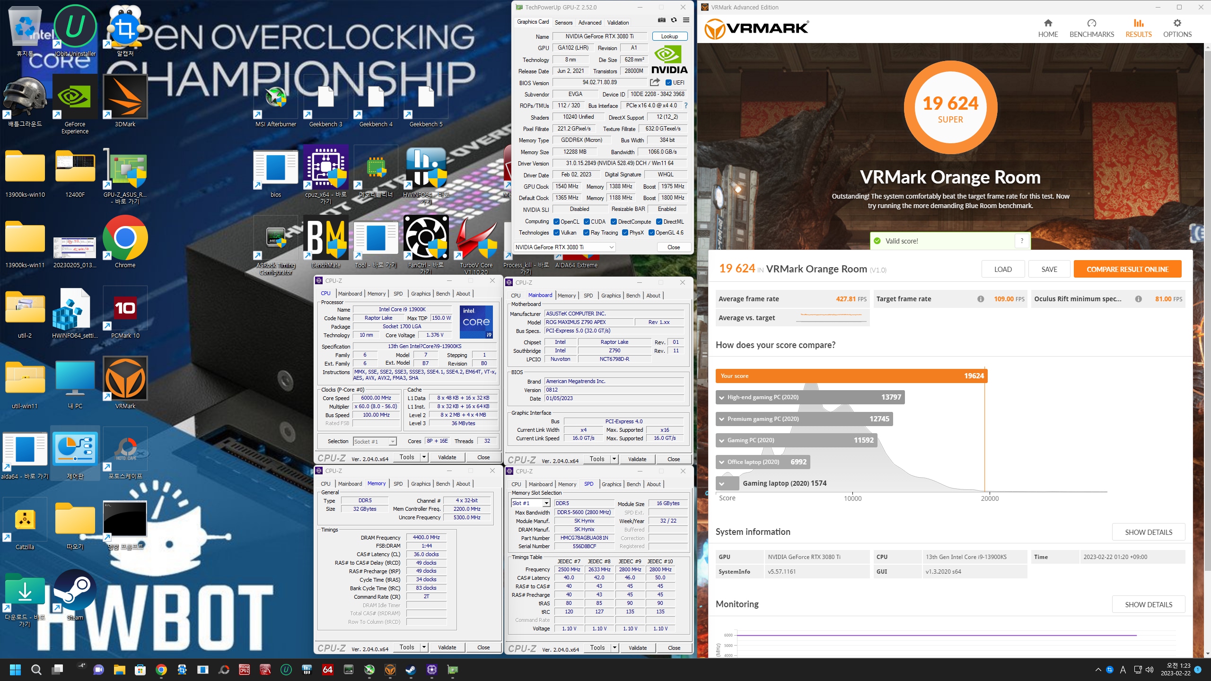Click the LOAD button in VRMark
This screenshot has height=681, width=1211.
tap(1002, 269)
